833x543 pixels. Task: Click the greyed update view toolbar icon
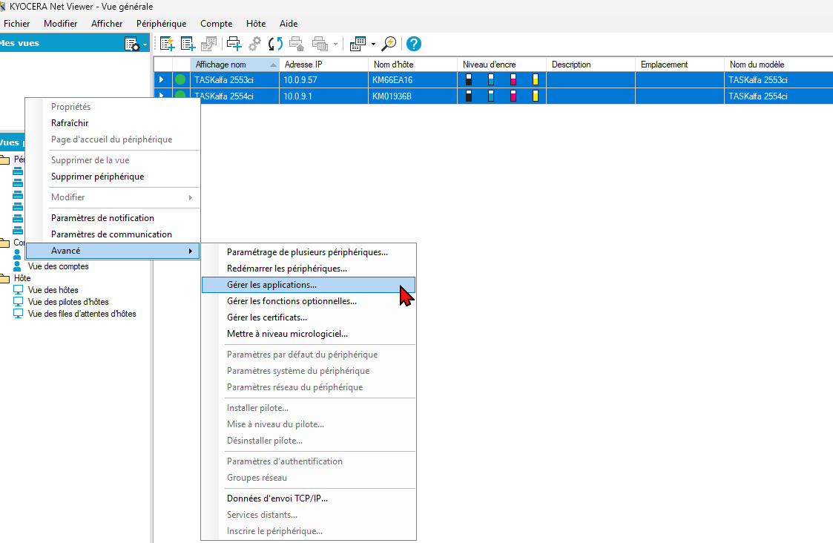(x=208, y=44)
